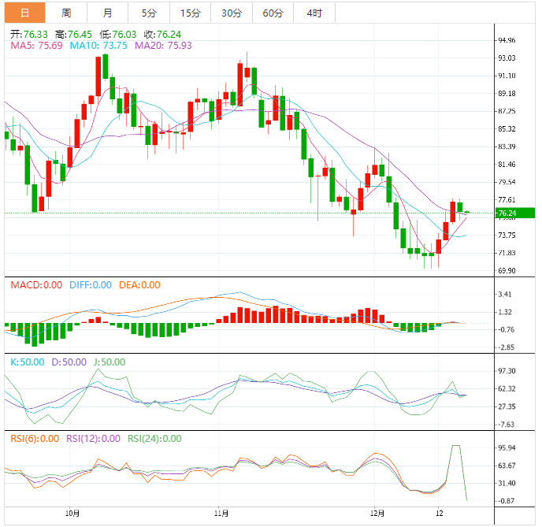Viewport: 542px width, 527px height.
Task: Click the 11月 date axis label
Action: click(221, 514)
